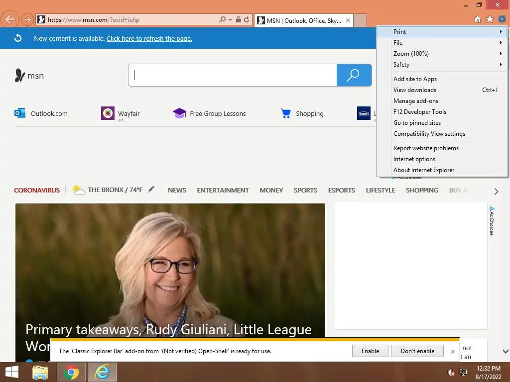Screen dimensions: 510x382
Task: Click the Internet Explorer taskbar icon
Action: pos(102,372)
